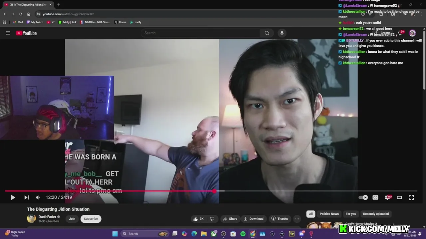Go back in browser
The width and height of the screenshot is (426, 239).
pyautogui.click(x=5, y=14)
